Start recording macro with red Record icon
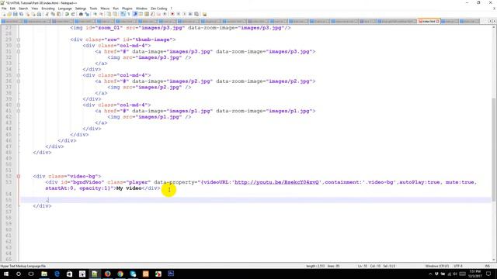Screen dimensions: 497x279 (172, 14)
